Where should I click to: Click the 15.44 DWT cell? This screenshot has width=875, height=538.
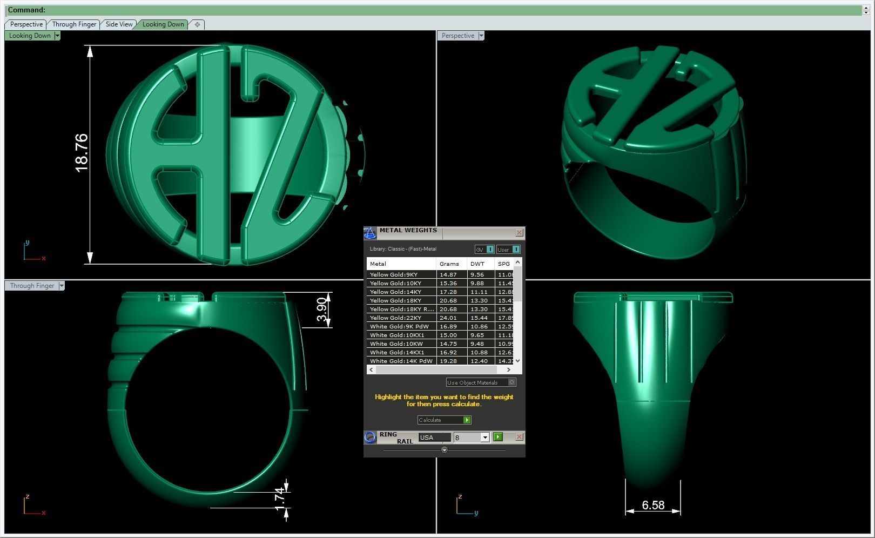pyautogui.click(x=480, y=318)
